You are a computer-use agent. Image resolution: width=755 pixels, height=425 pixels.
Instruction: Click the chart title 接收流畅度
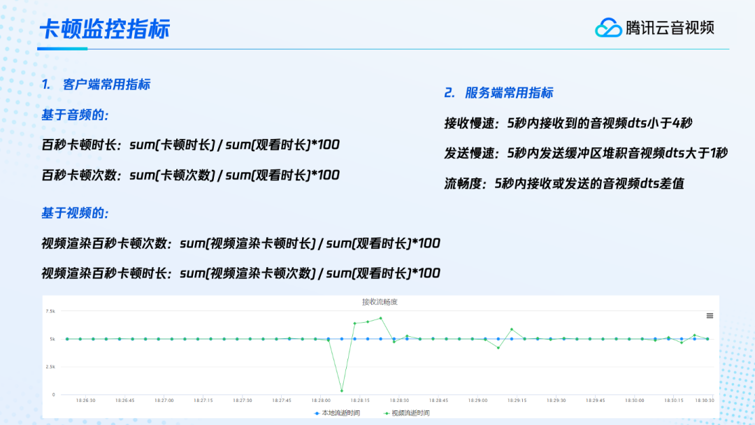coord(380,302)
